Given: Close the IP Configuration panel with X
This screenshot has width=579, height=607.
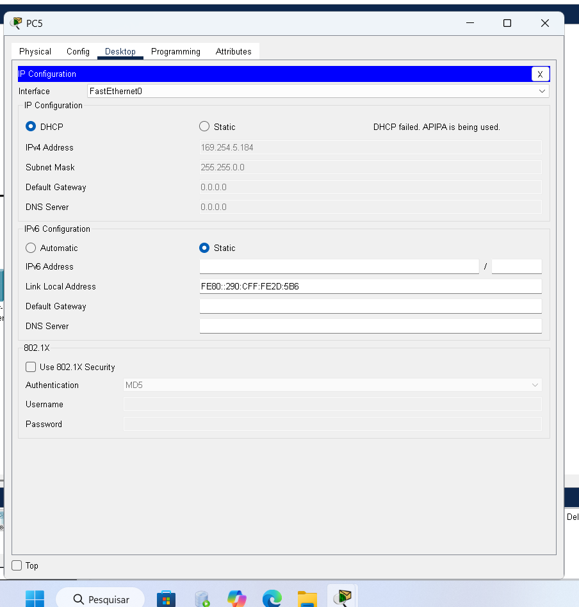Looking at the screenshot, I should point(540,74).
